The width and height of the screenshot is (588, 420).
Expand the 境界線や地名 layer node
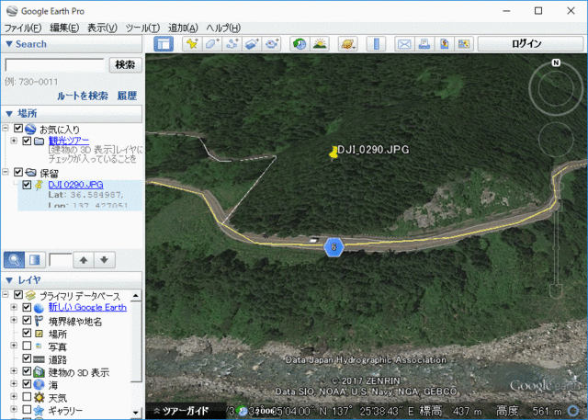point(14,320)
